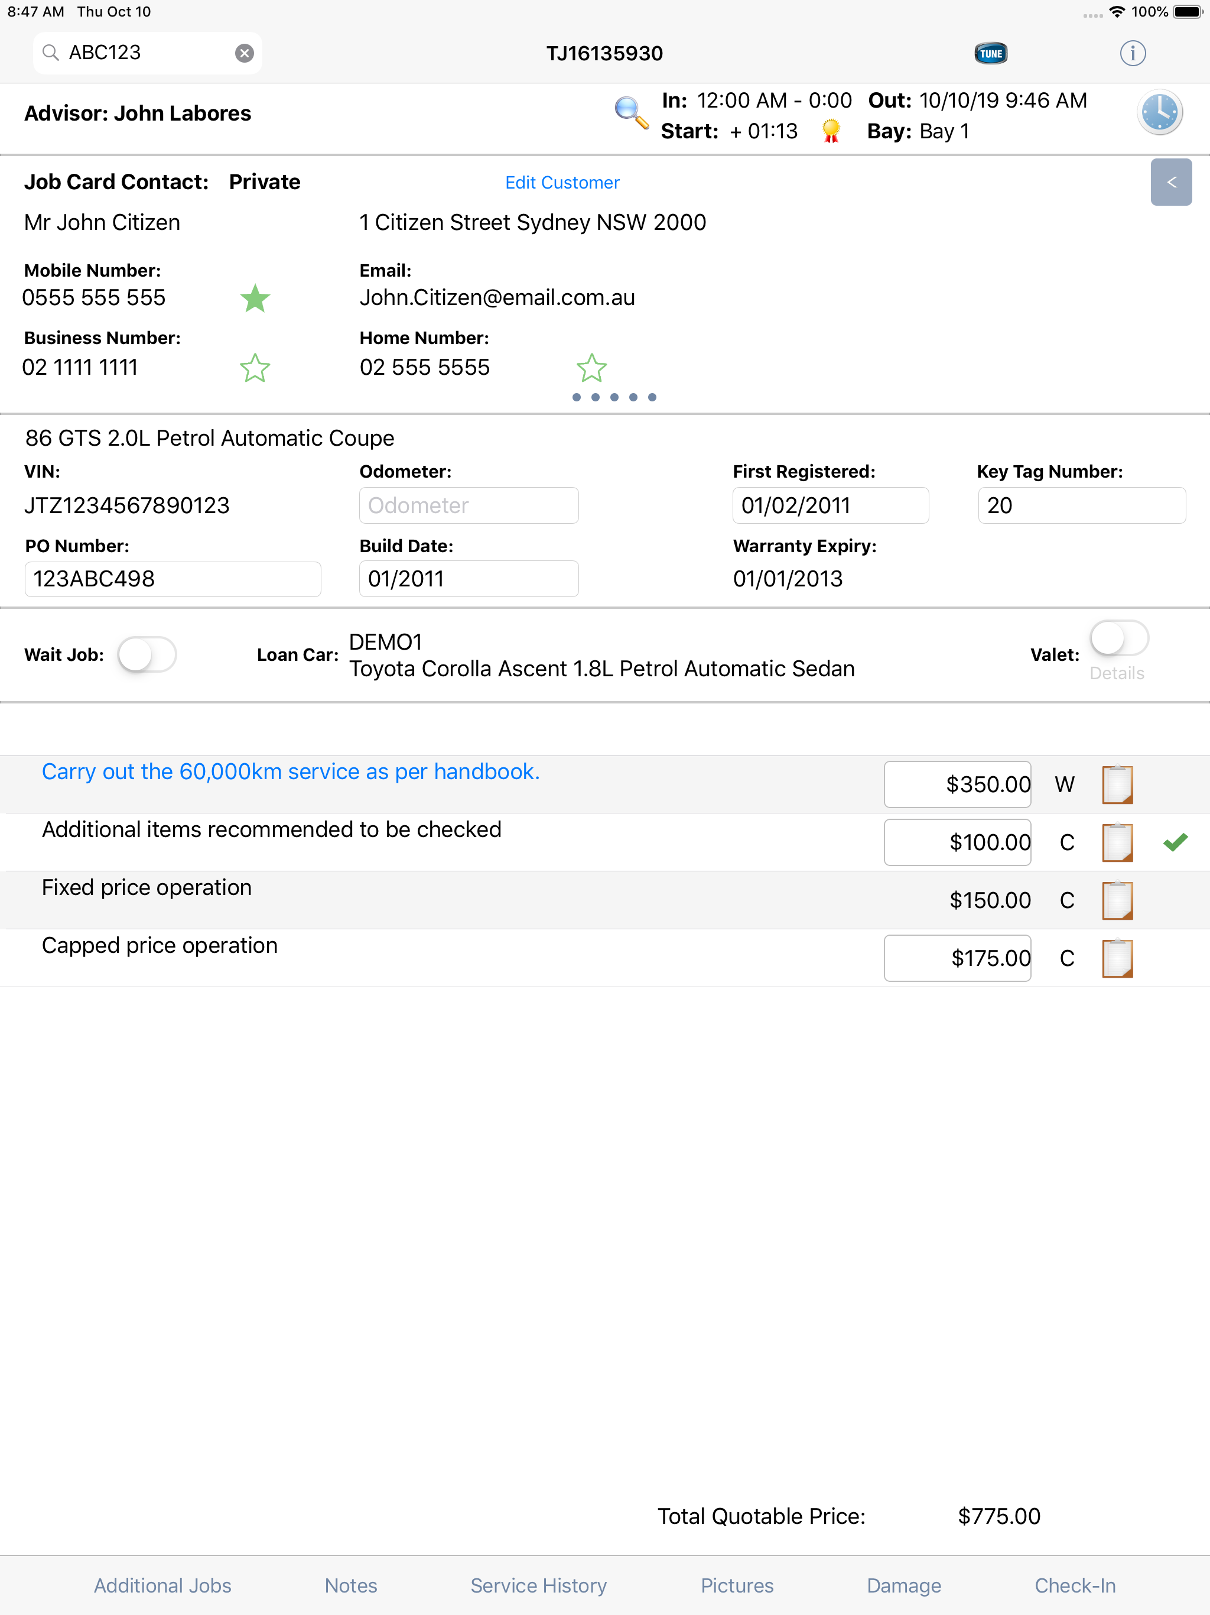Open the 60,000km service job link

291,771
